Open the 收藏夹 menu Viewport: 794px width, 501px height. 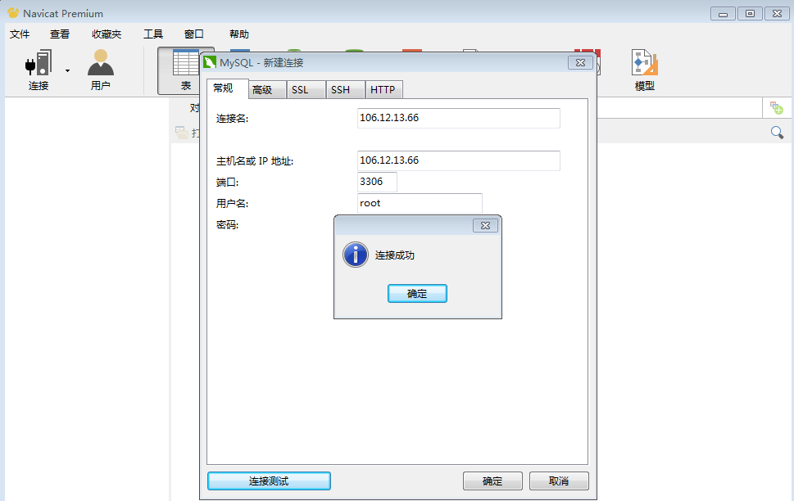[107, 34]
